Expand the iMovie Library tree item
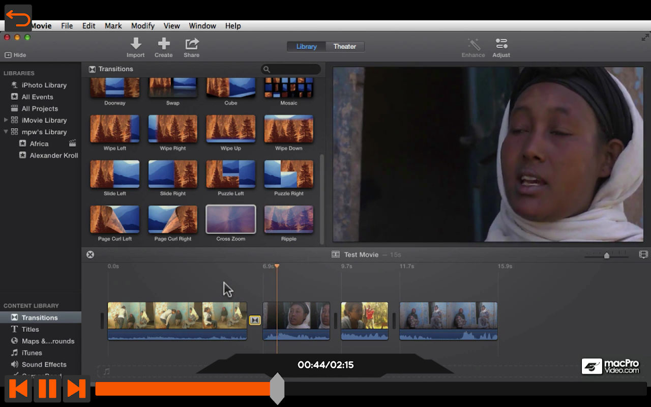The height and width of the screenshot is (407, 651). (6, 120)
